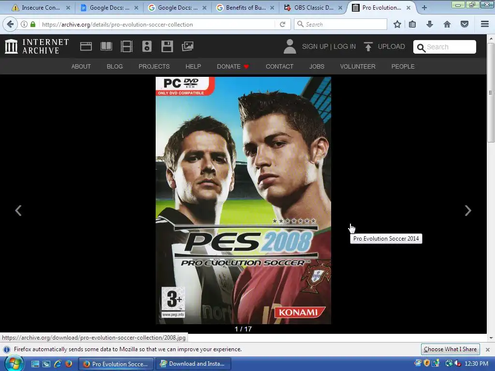Switch to second Google Docs tab

(x=177, y=8)
